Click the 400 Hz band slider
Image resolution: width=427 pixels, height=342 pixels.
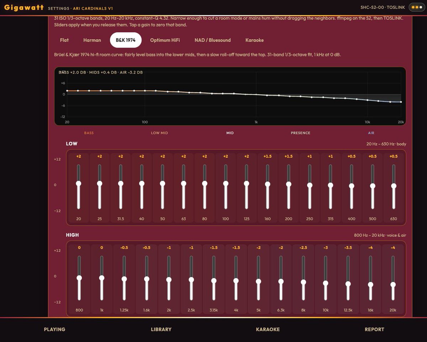click(x=352, y=187)
